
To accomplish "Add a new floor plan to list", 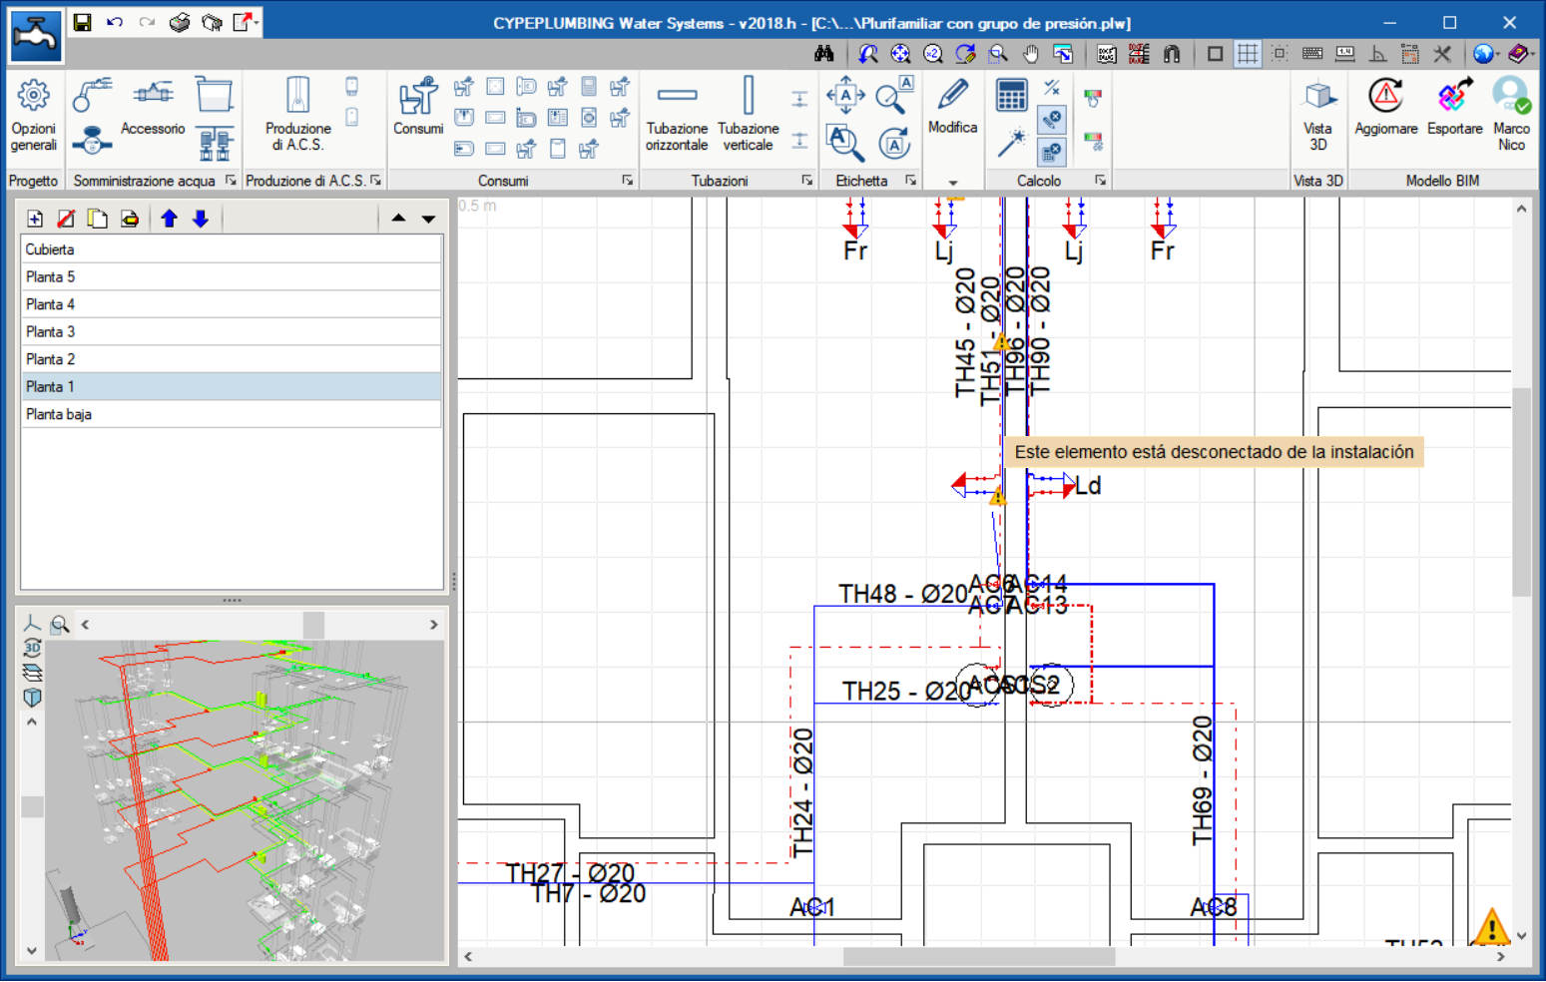I will click(x=35, y=219).
